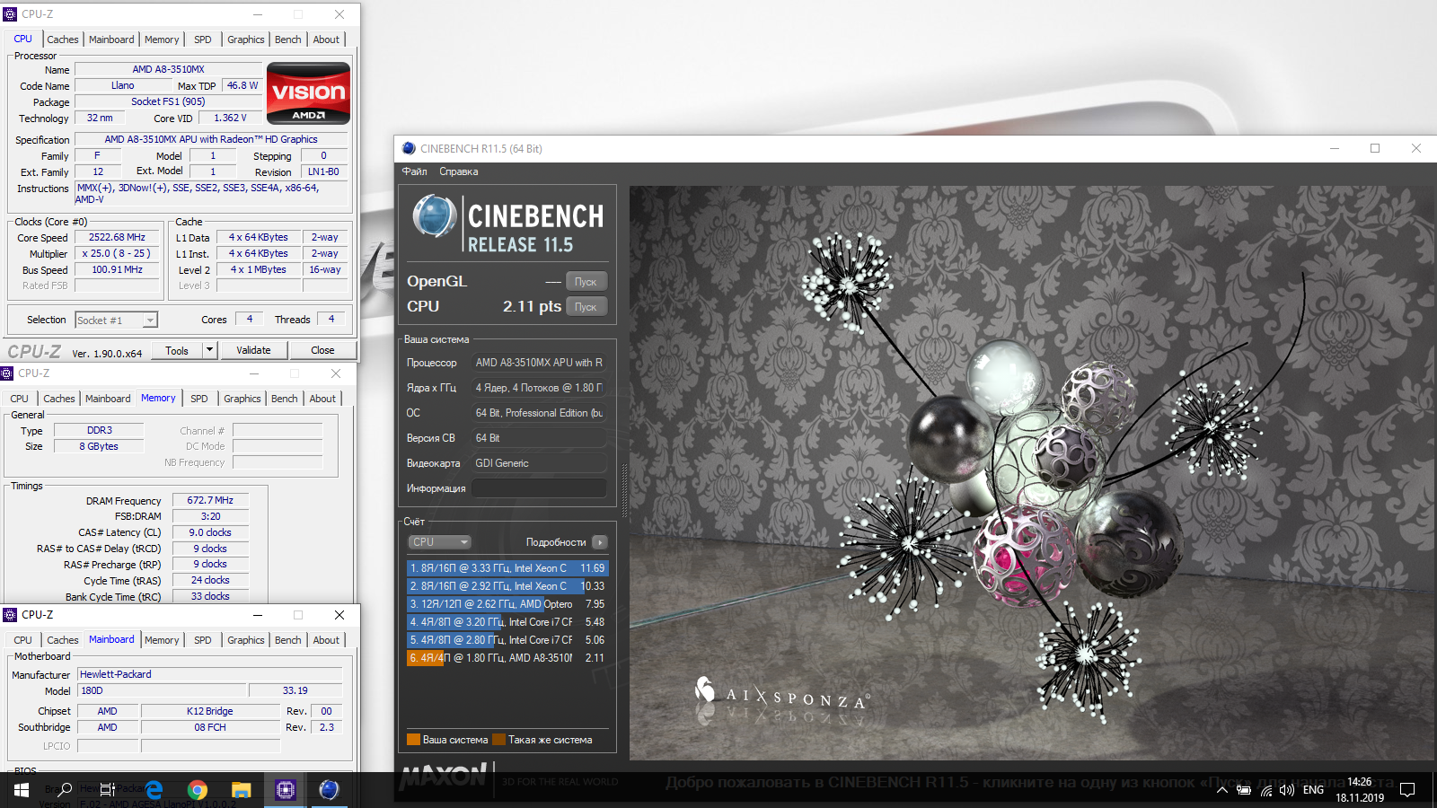1437x808 pixels.
Task: Click the Close button in CPU-Z
Action: tap(322, 351)
